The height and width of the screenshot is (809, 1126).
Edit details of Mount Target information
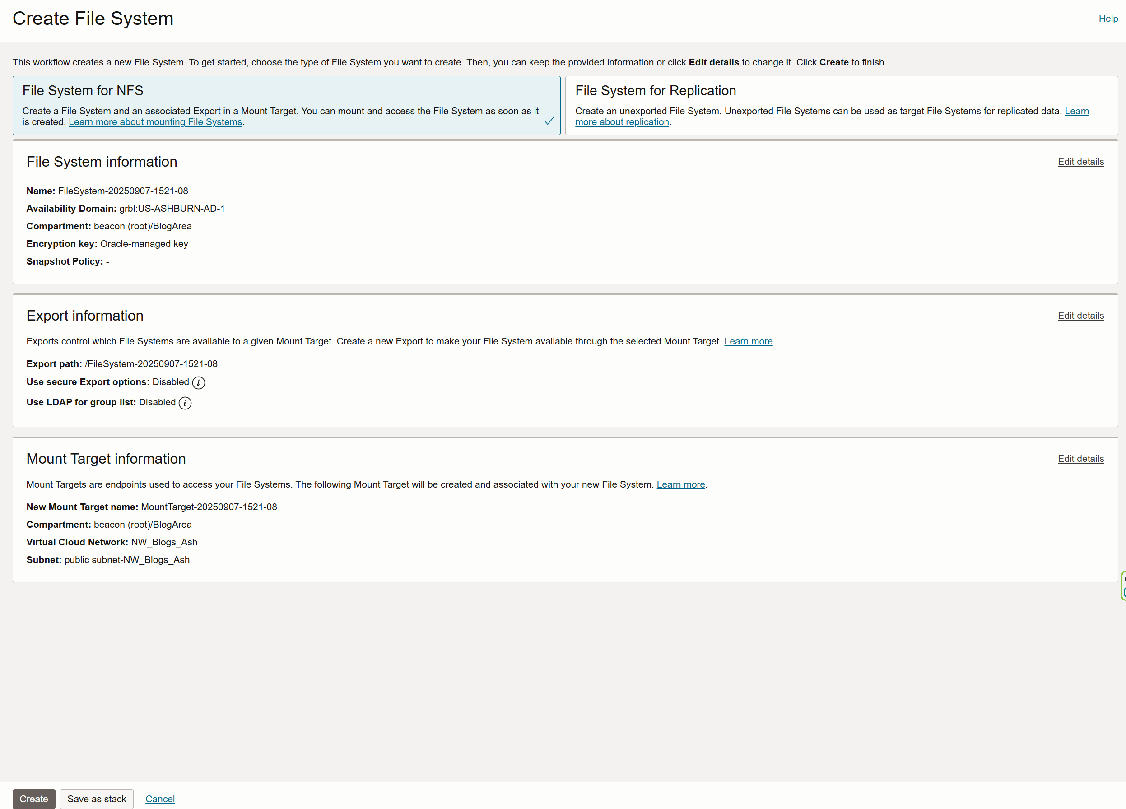(x=1081, y=459)
